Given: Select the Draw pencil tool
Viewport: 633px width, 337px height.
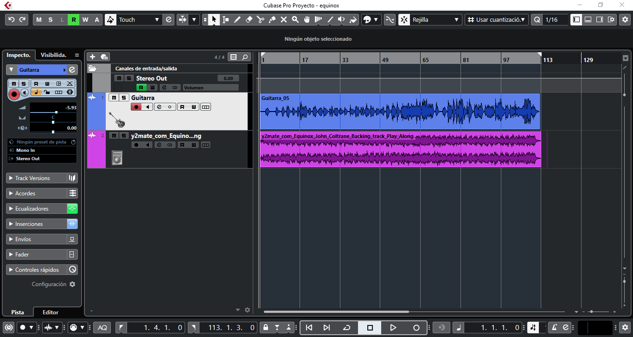Looking at the screenshot, I should pos(237,19).
